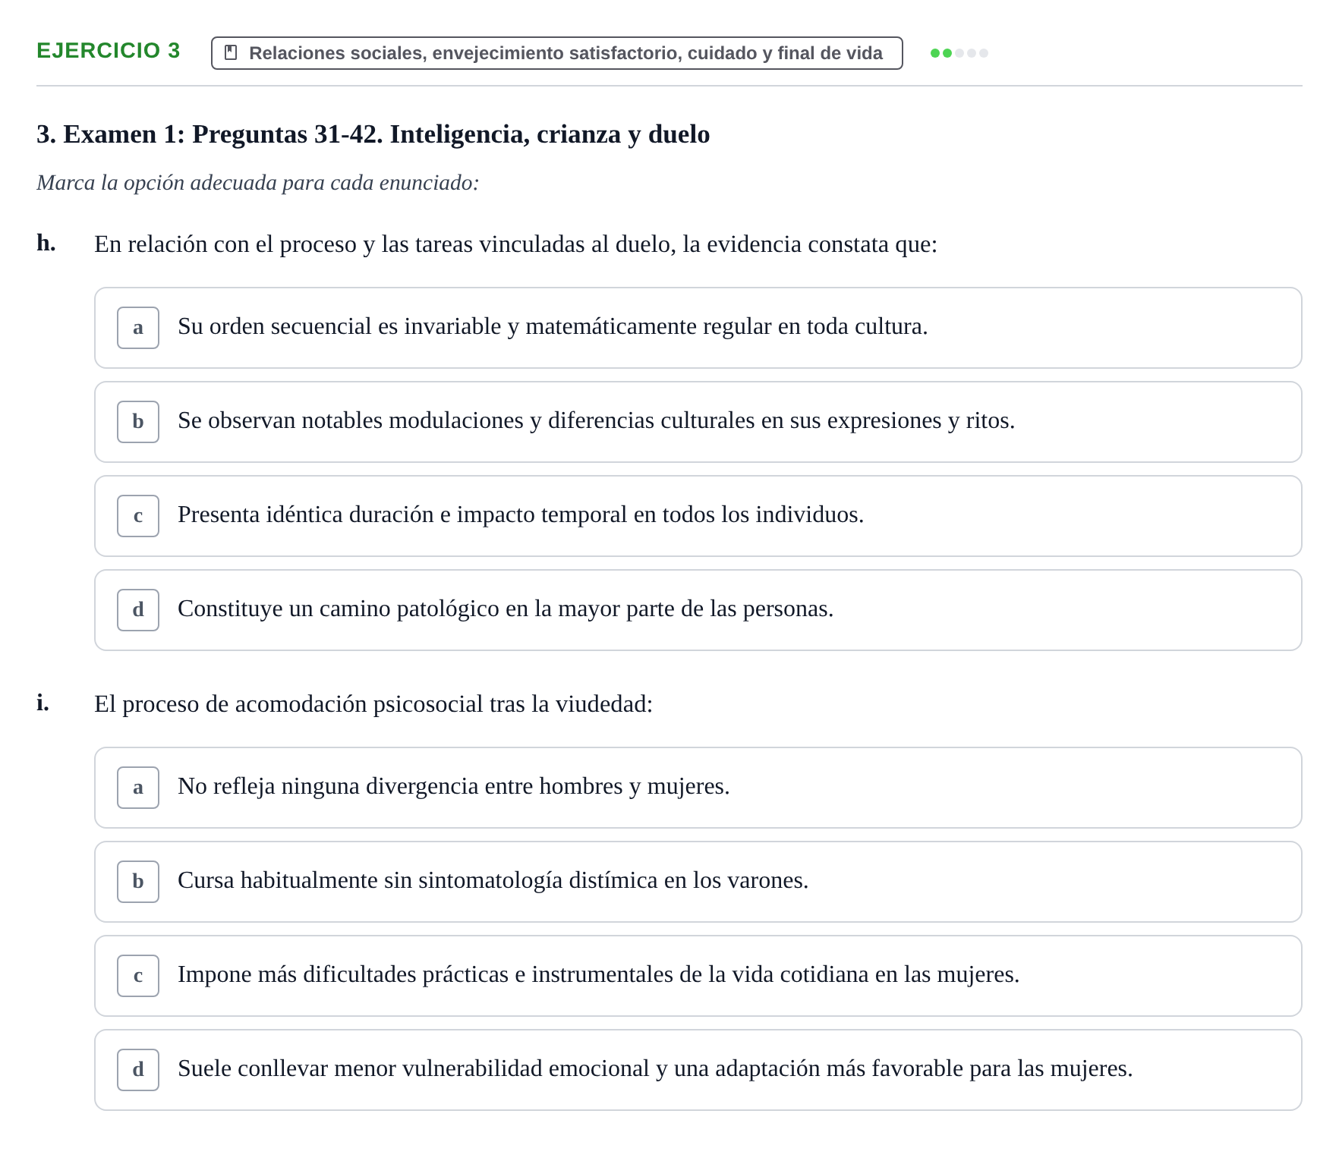
Task: Select option a 'Su orden secuencial es invariable'
Action: pos(698,328)
